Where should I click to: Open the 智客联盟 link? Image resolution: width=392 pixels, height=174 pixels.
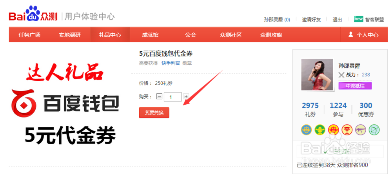click(x=374, y=20)
